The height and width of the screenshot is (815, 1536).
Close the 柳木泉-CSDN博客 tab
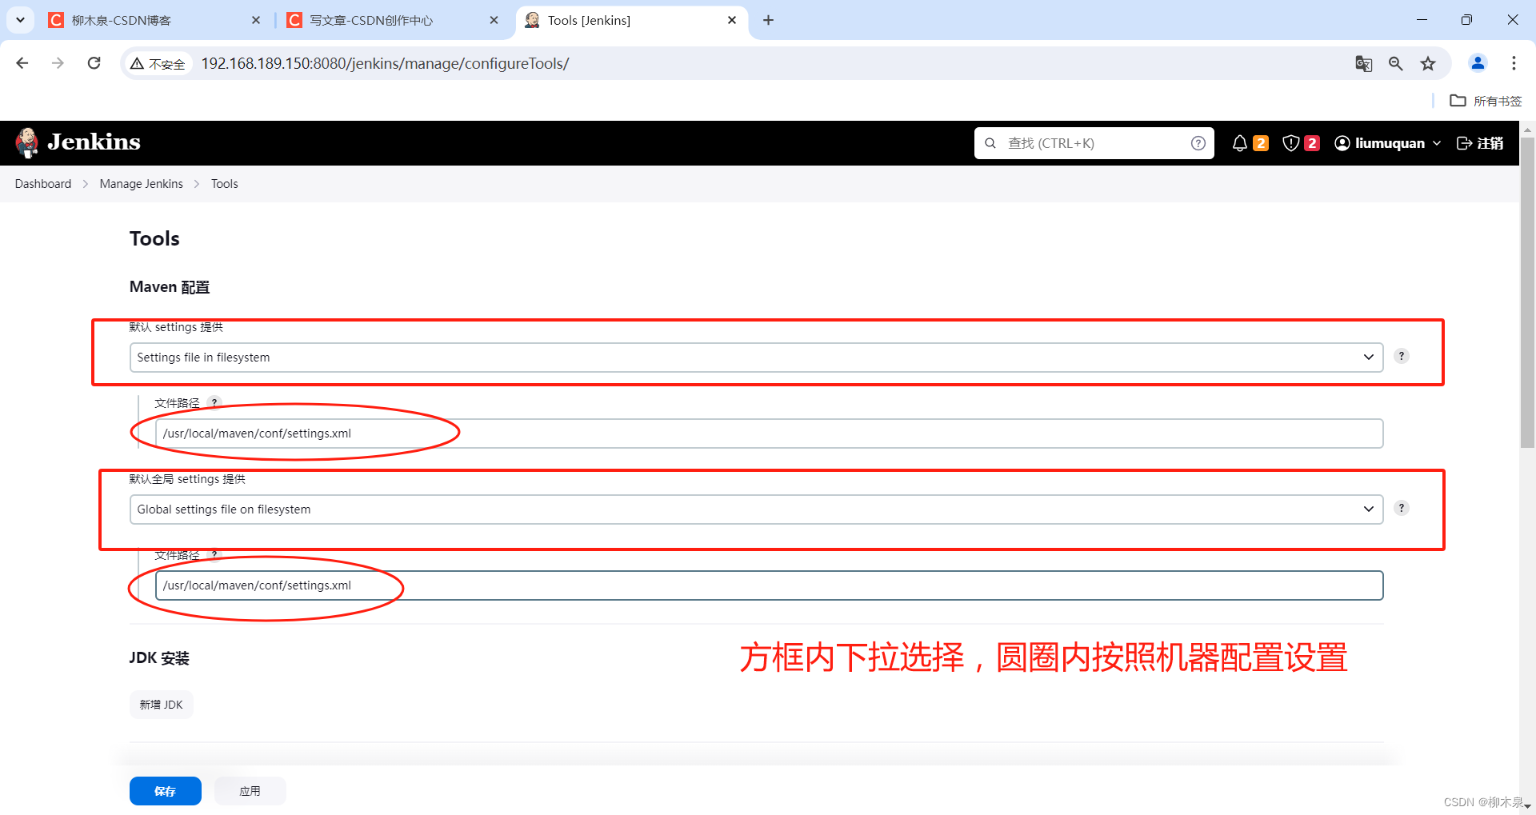(x=256, y=20)
